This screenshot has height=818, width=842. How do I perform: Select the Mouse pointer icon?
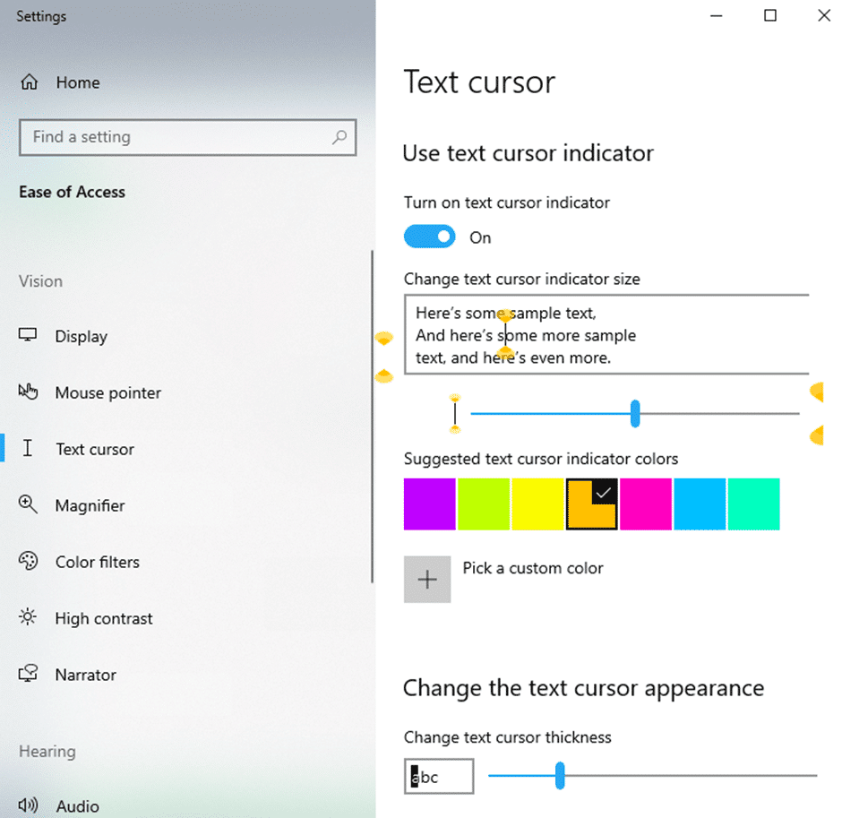(x=28, y=392)
